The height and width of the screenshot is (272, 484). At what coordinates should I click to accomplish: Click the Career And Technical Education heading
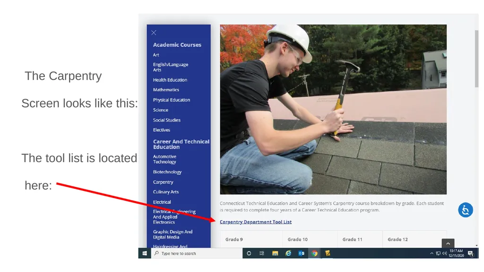[181, 144]
